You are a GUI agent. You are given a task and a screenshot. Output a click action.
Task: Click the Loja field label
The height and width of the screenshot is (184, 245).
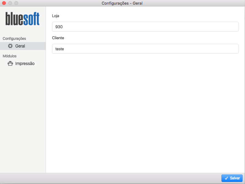coord(56,16)
